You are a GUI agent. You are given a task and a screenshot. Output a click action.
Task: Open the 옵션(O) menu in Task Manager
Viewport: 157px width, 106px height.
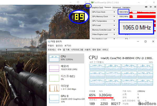click(59, 46)
